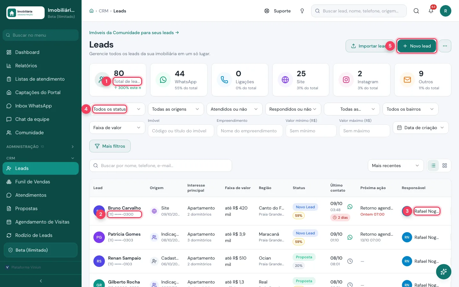459x287 pixels.
Task: Click the WhatsApp icon in Bruno Carvalho row
Action: click(x=350, y=207)
